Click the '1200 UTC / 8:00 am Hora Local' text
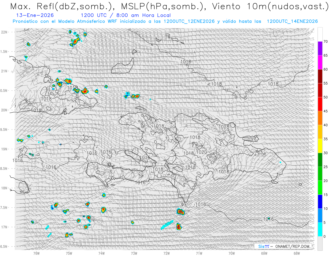The width and height of the screenshot is (333, 257). point(126,15)
